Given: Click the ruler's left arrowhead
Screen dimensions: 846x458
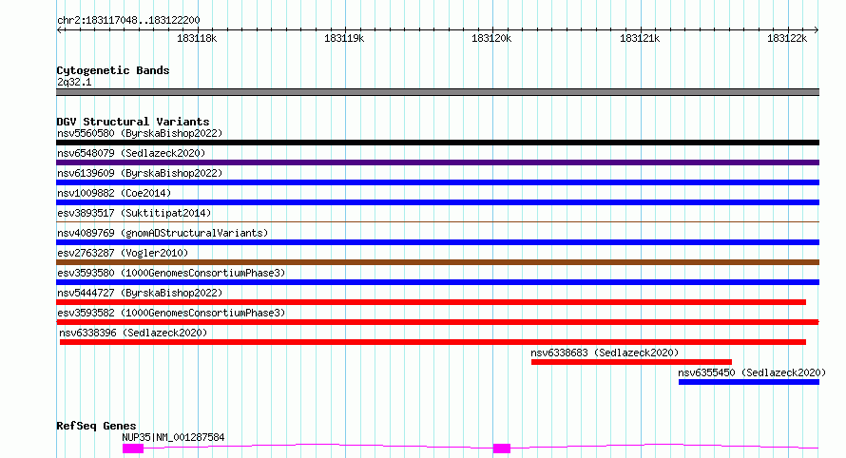Looking at the screenshot, I should pyautogui.click(x=59, y=30).
